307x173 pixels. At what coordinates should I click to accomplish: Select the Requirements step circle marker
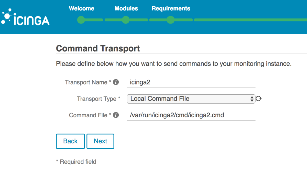(x=170, y=20)
